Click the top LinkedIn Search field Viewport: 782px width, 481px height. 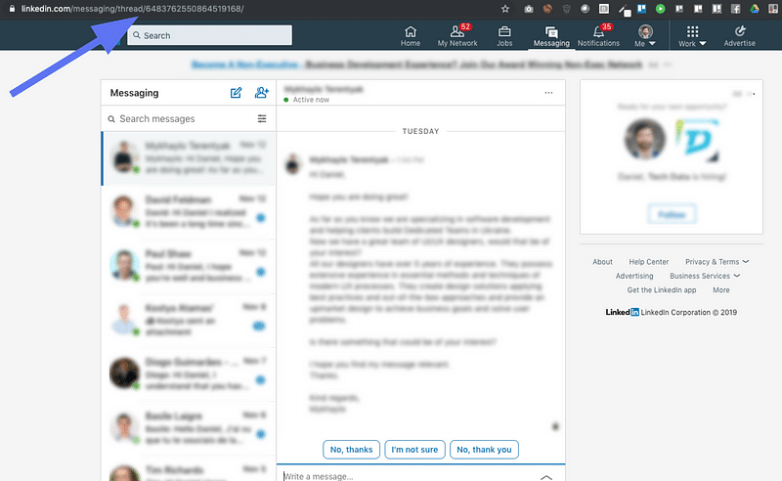(209, 35)
